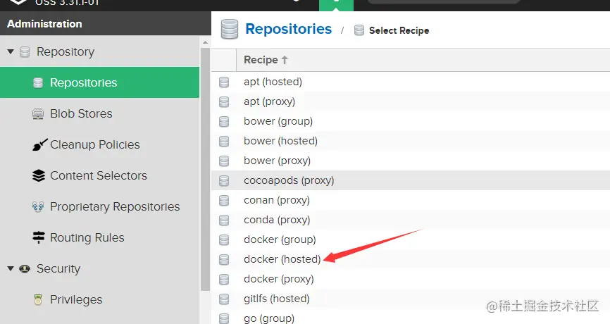
Task: Click the Administration panel header
Action: click(106, 24)
